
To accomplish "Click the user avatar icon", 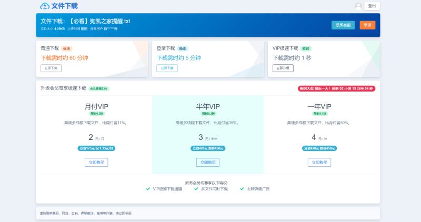I will 358,6.
